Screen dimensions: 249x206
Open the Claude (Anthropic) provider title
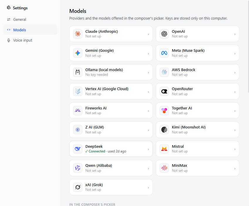tap(102, 32)
